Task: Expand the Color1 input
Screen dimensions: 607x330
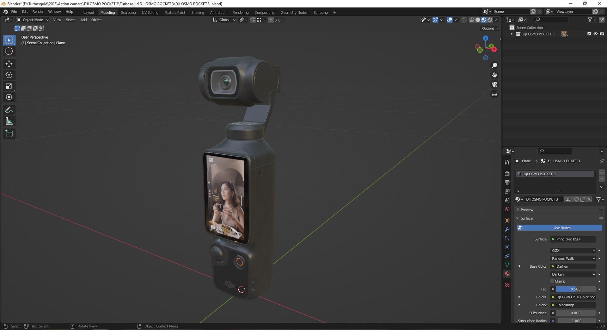Action: 519,297
